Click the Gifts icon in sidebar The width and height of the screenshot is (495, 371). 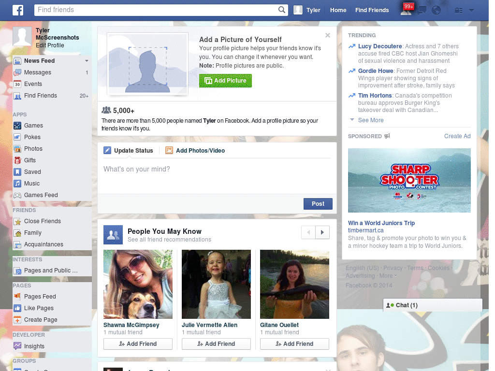(x=17, y=160)
